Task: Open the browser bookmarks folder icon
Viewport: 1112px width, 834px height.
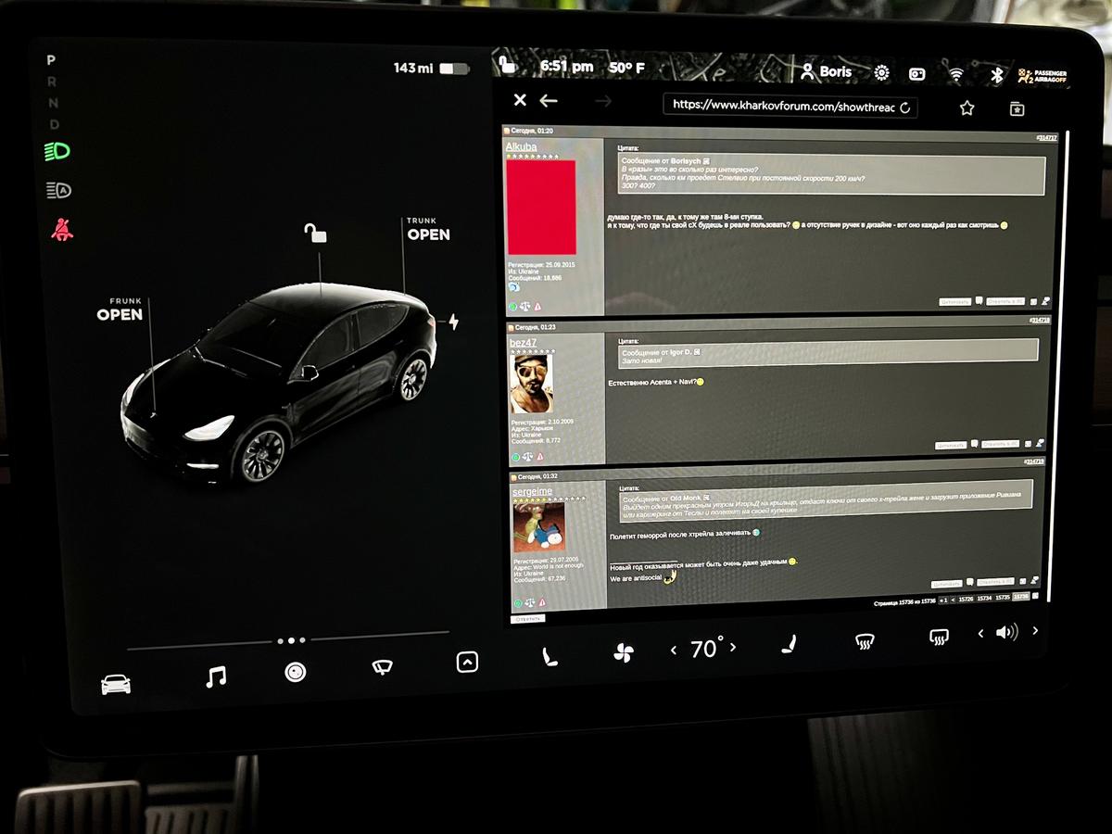Action: [1017, 109]
